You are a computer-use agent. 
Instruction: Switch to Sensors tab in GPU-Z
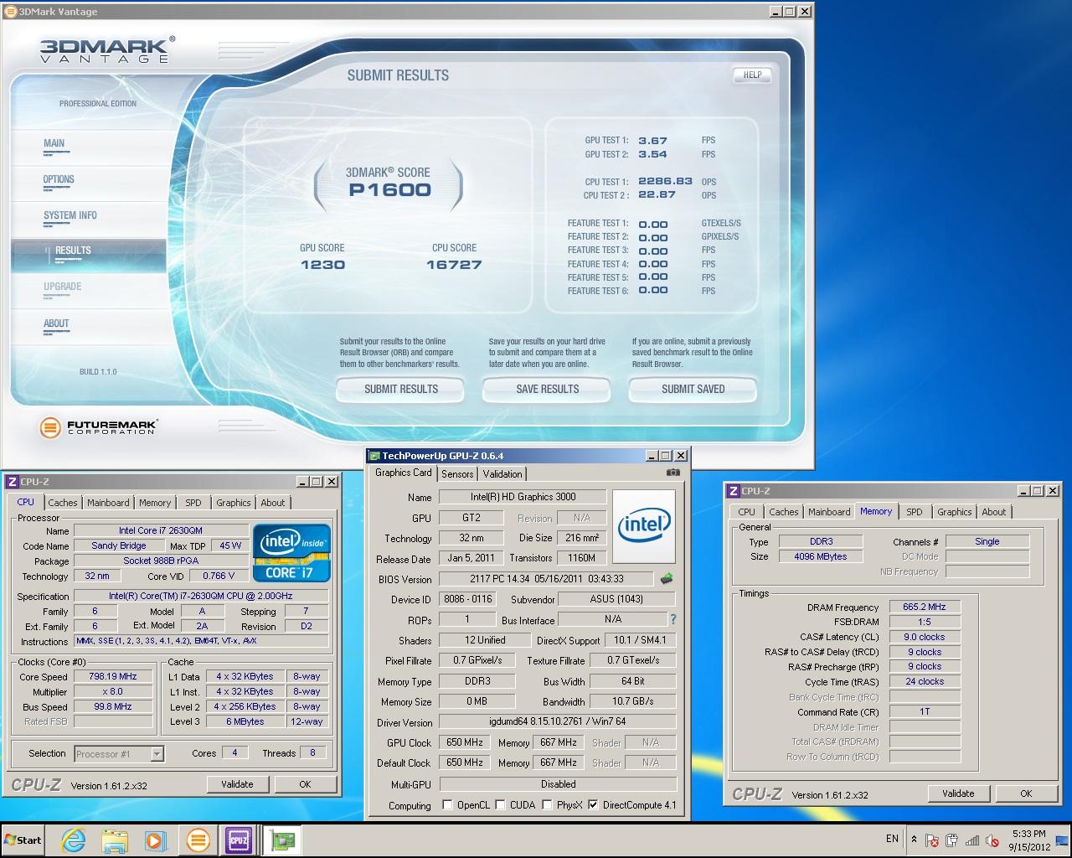coord(457,474)
